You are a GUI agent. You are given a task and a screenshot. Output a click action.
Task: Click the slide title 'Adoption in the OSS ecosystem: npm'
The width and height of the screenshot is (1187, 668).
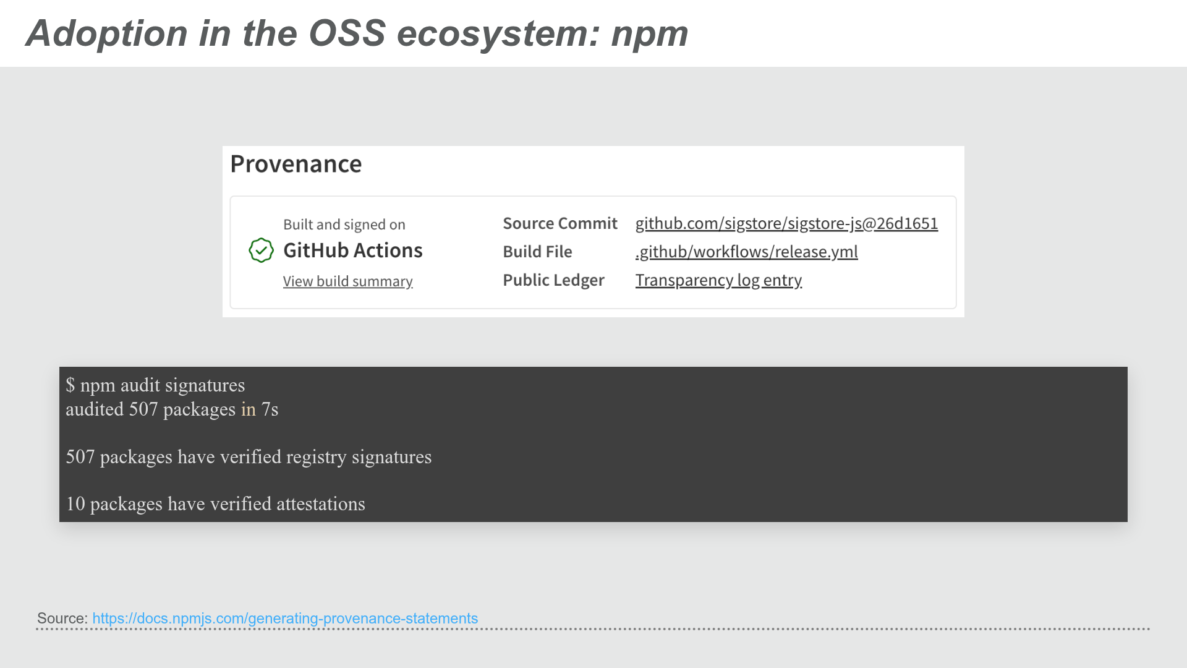tap(357, 33)
